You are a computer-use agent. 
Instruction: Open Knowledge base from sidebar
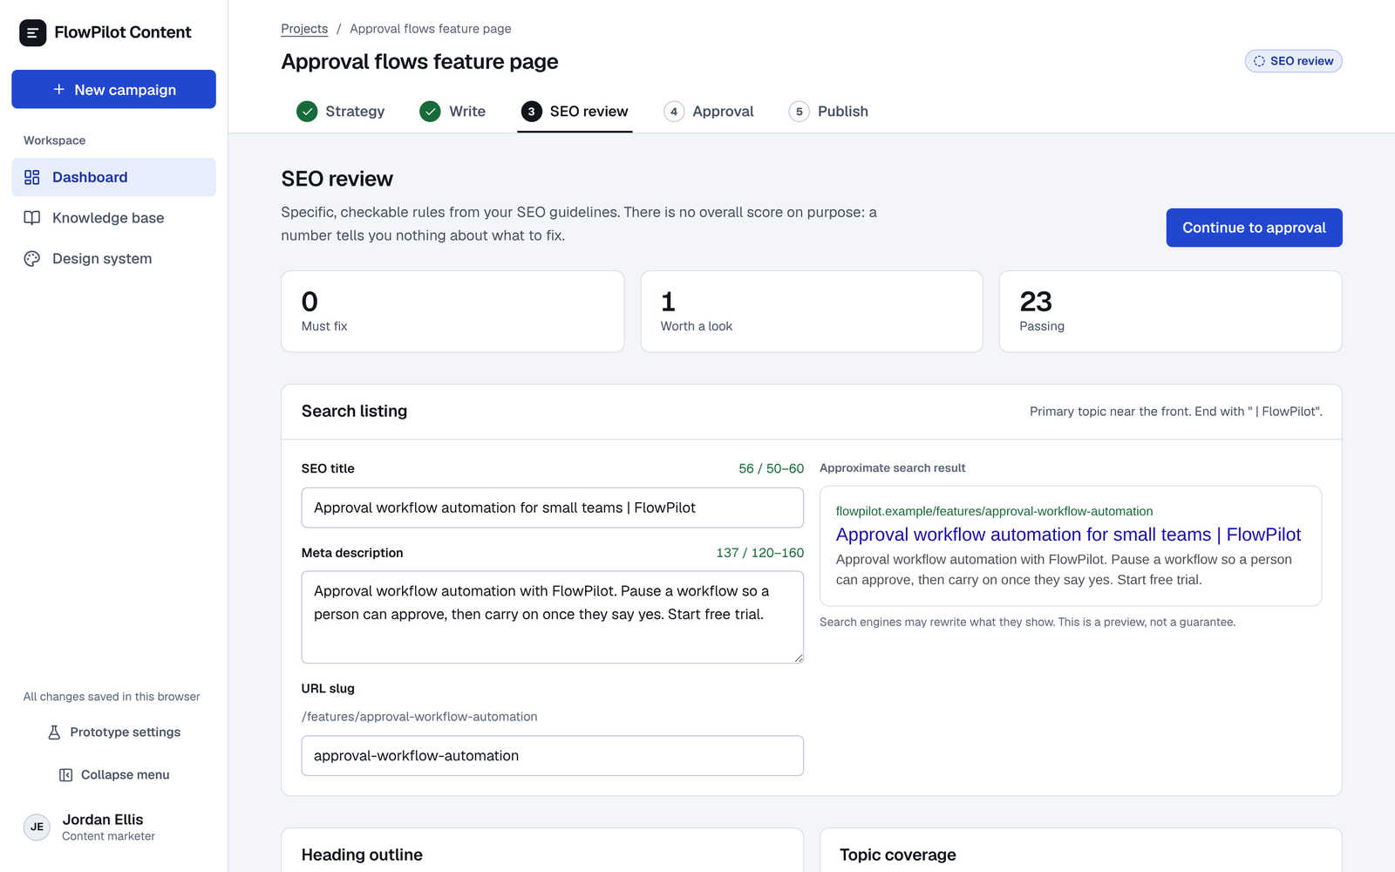113,218
